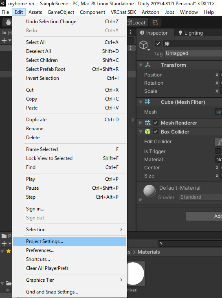Image resolution: width=222 pixels, height=298 pixels.
Task: Open the Selection submenu
Action: (x=69, y=230)
